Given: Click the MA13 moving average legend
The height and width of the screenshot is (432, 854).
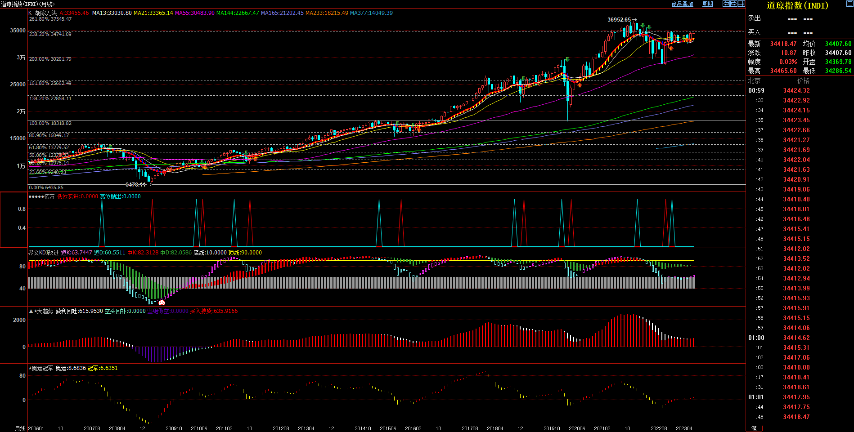Looking at the screenshot, I should (x=112, y=13).
